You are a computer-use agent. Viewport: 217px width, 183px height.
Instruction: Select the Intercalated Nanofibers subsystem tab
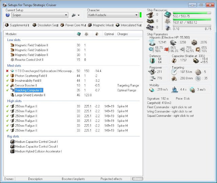pyautogui.click(x=129, y=25)
